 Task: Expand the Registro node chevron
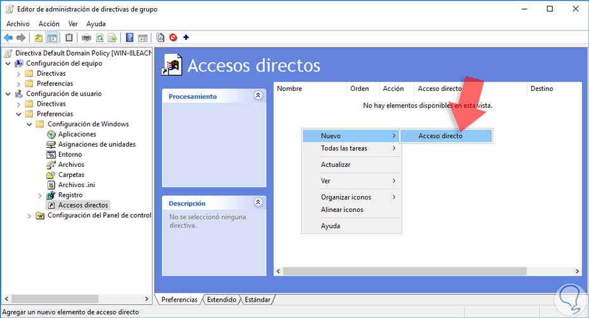(40, 195)
